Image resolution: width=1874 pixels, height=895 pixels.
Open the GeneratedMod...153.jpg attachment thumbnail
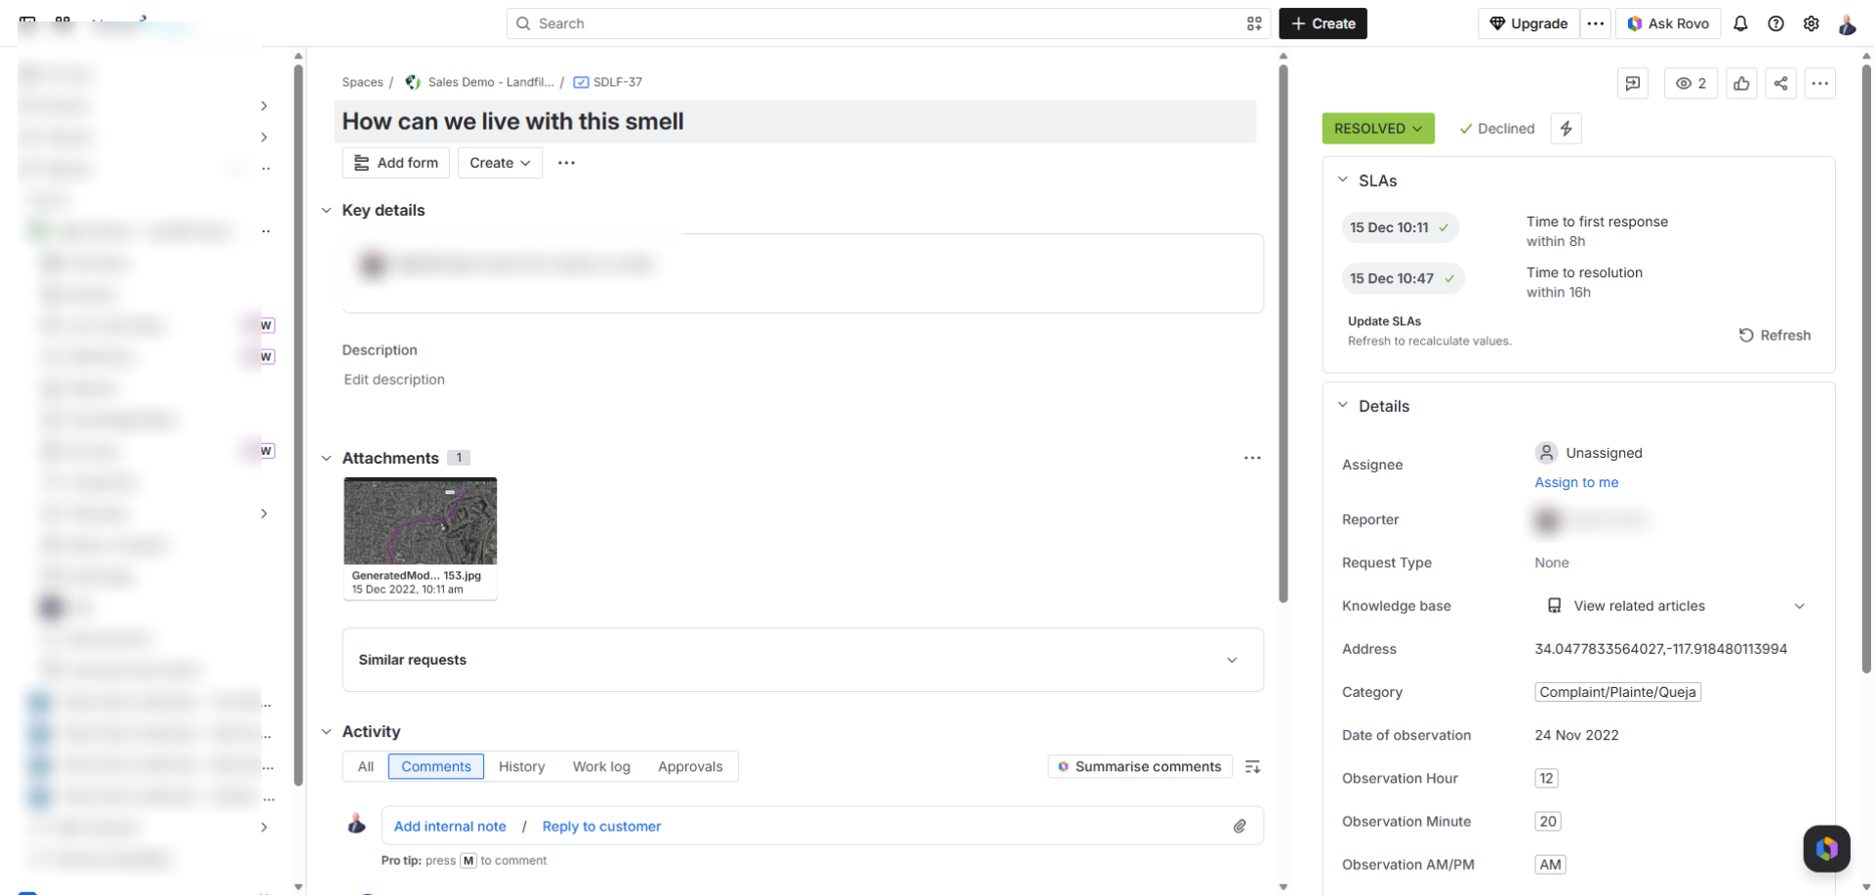[x=420, y=538]
